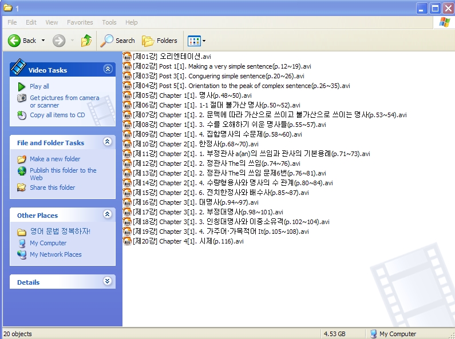Click the green Back arrow icon
This screenshot has width=455, height=339.
(14, 41)
